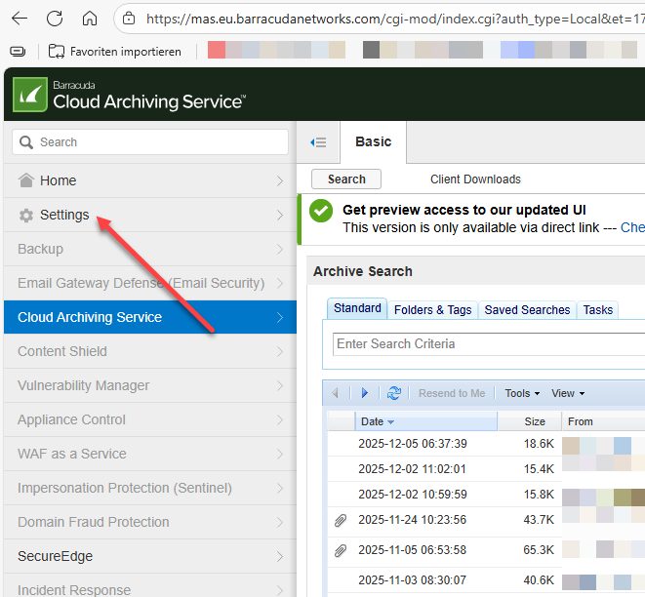
Task: Click the Barracuda logo in the header
Action: click(30, 95)
